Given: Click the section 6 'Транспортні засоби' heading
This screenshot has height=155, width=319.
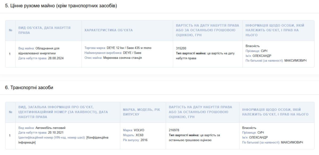Looking at the screenshot, I should point(29,88).
